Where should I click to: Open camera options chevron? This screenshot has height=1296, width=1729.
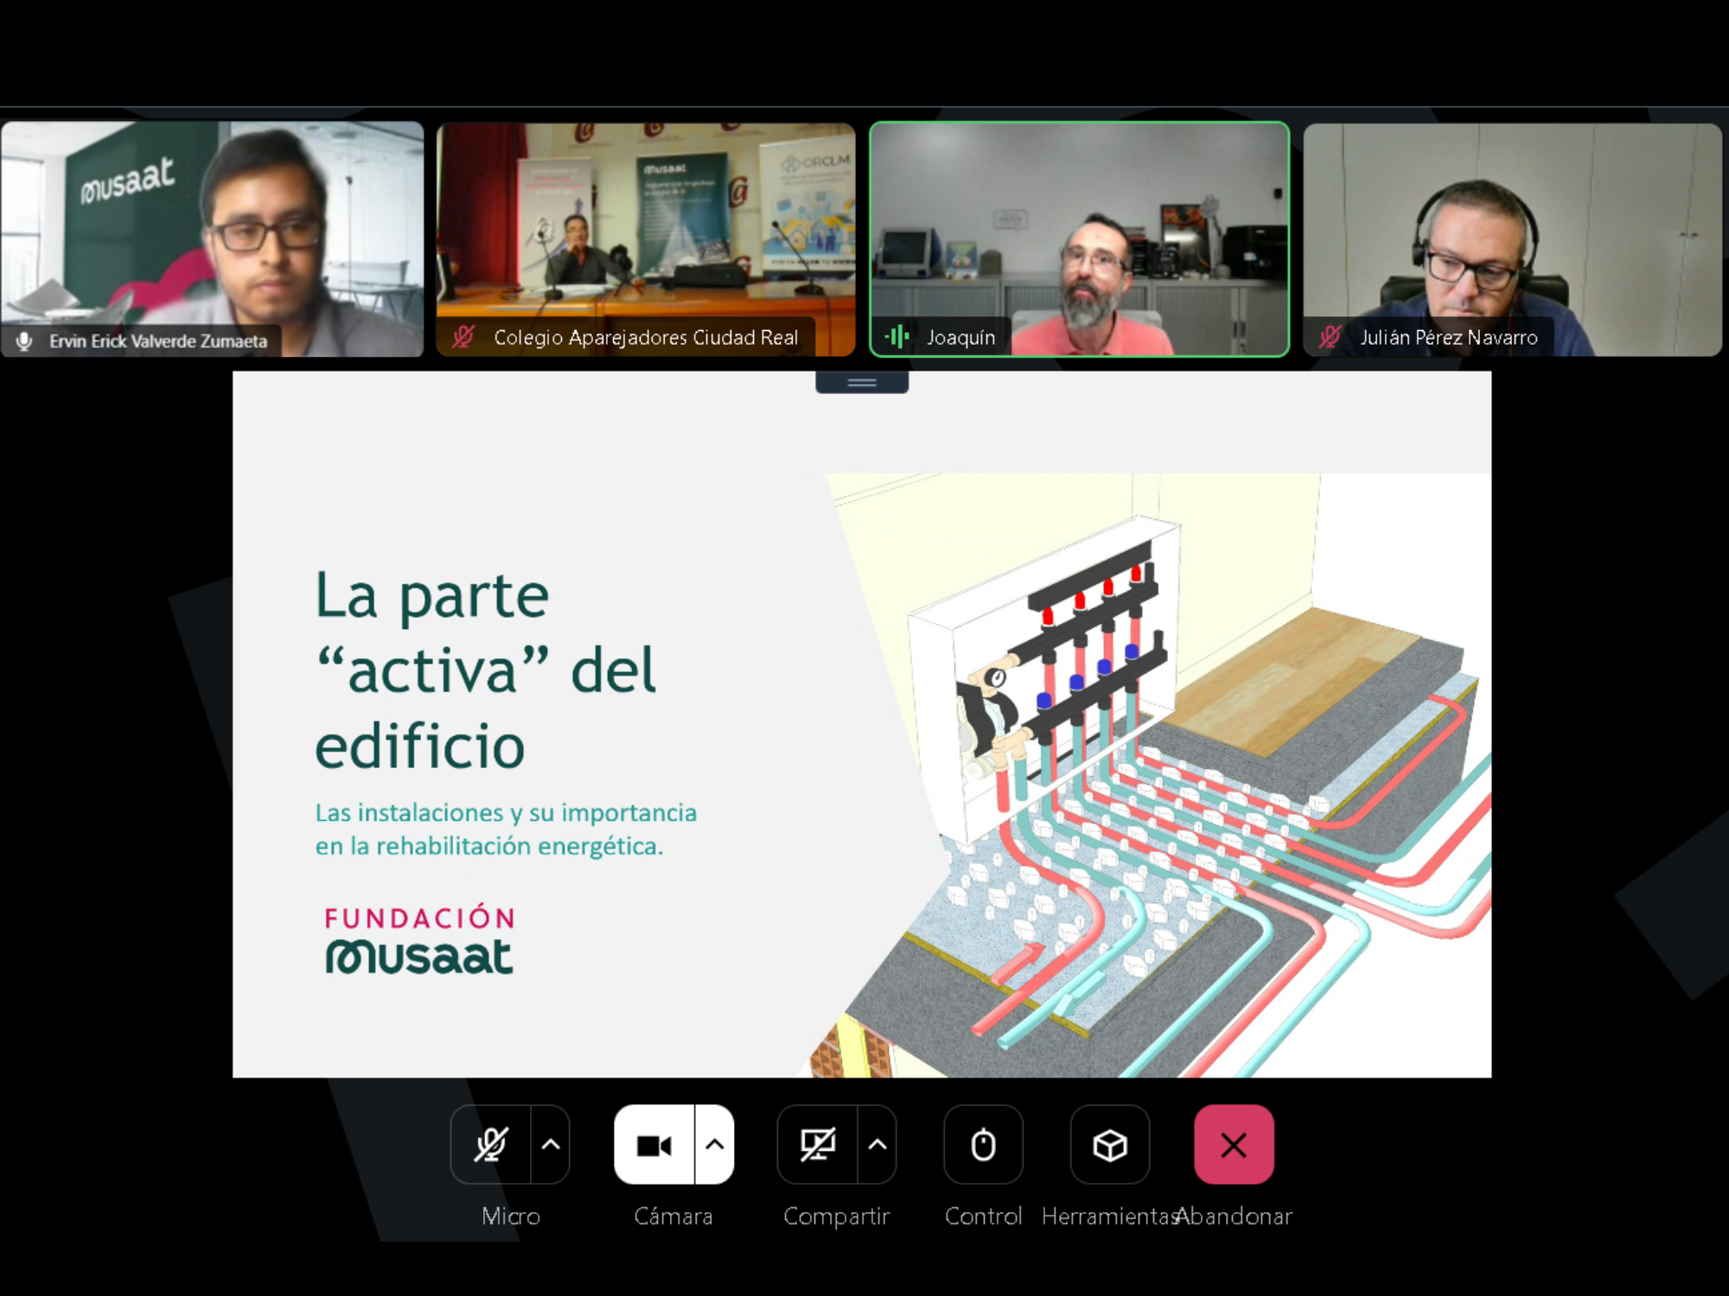coord(715,1145)
